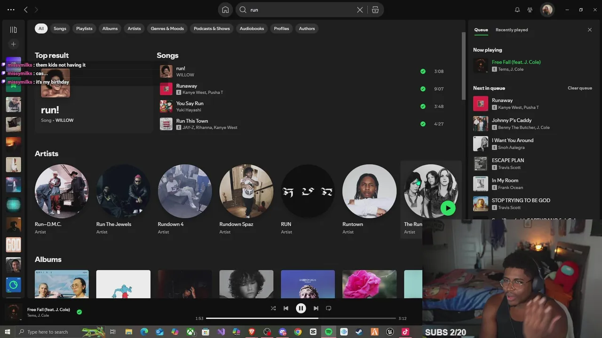602x338 pixels.
Task: Select the All filter chip
Action: [x=41, y=29]
